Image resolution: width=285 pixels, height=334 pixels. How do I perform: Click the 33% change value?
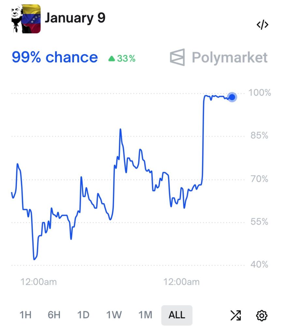coord(126,59)
